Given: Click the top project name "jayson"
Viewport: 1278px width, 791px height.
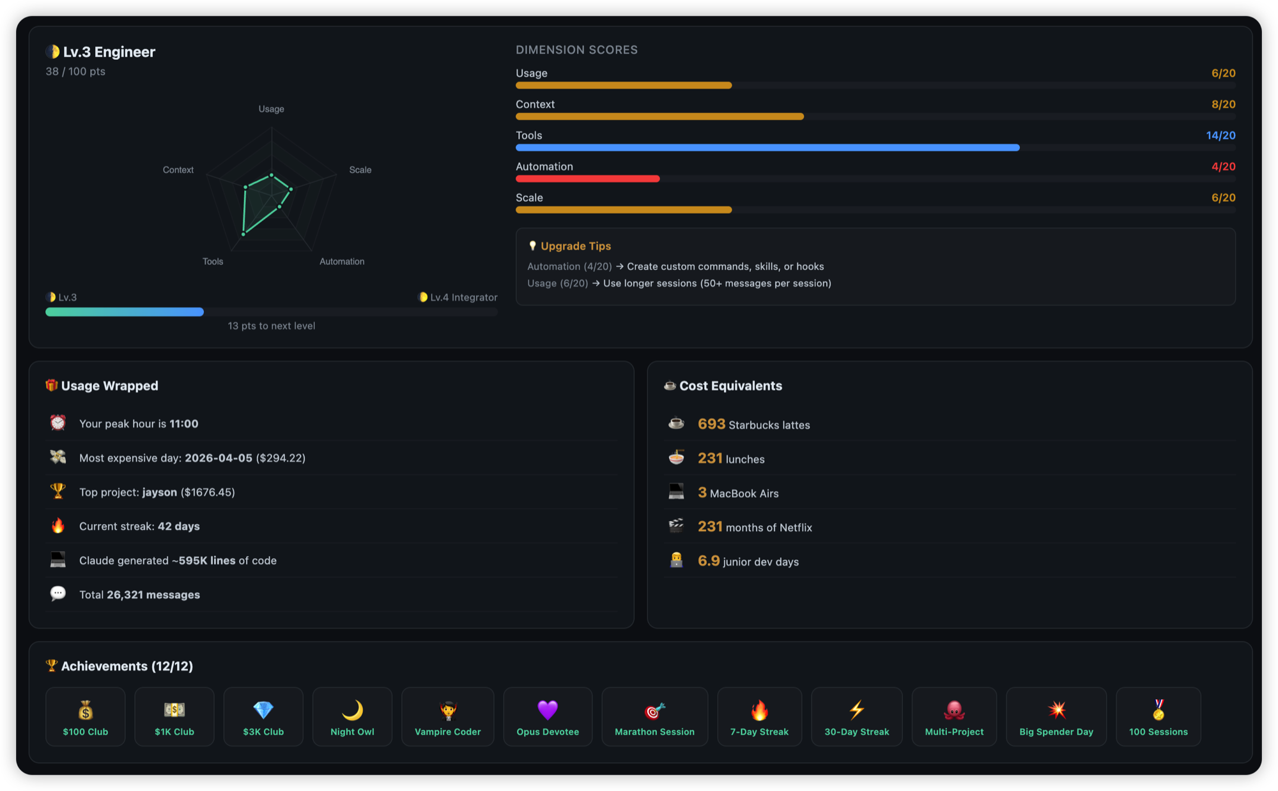Looking at the screenshot, I should pos(160,492).
